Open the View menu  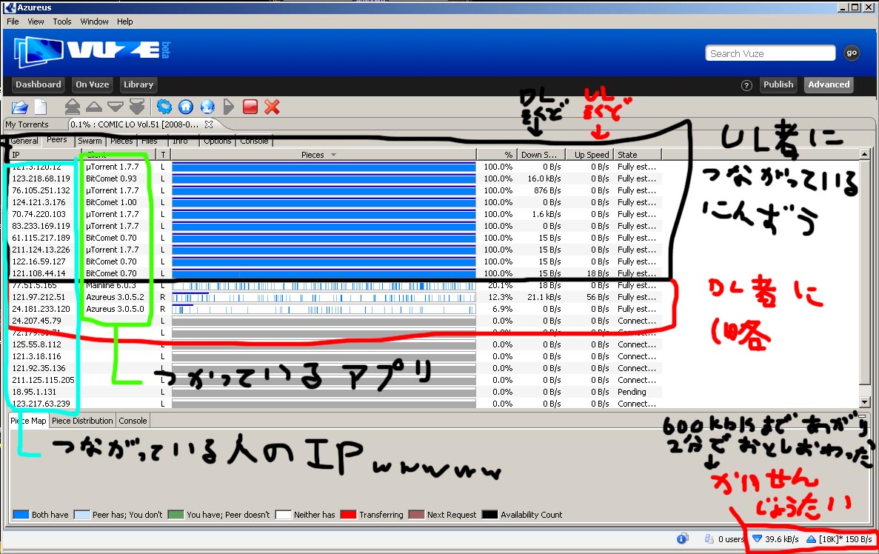[x=36, y=21]
